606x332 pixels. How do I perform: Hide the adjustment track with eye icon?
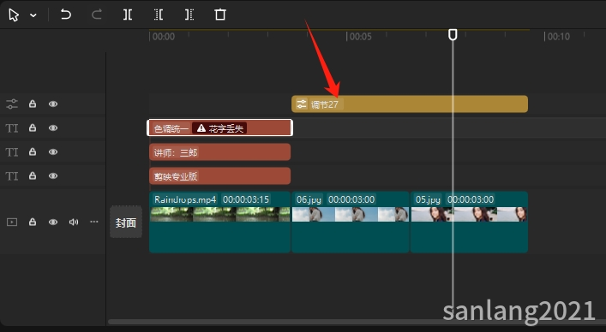pyautogui.click(x=53, y=104)
